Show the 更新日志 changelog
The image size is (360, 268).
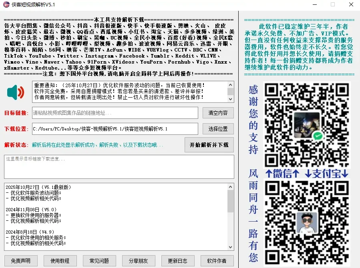coord(178,261)
